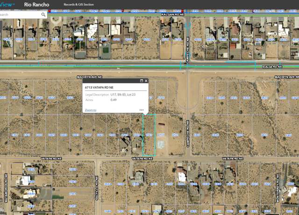The height and width of the screenshot is (215, 299).
Task: Click the SALTILLO RD NE street label
Action: pyautogui.click(x=97, y=188)
